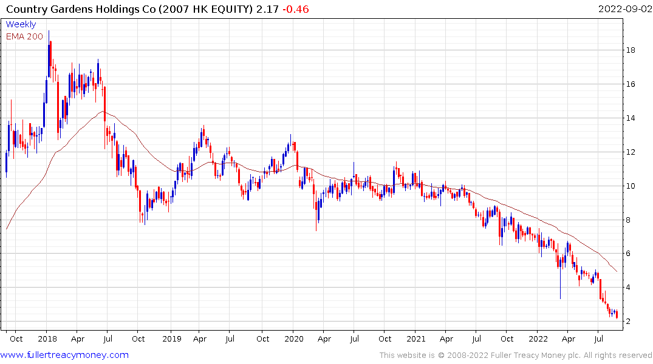
Task: Click the x-axis label 2020
Action: pyautogui.click(x=293, y=339)
